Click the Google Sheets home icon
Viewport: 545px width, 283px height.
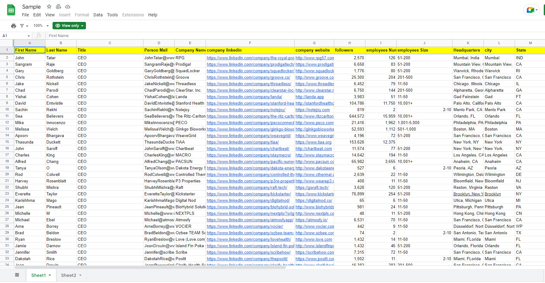pos(11,10)
